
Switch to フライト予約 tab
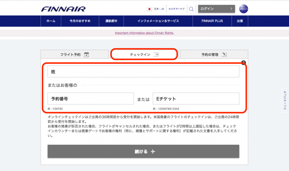point(75,54)
